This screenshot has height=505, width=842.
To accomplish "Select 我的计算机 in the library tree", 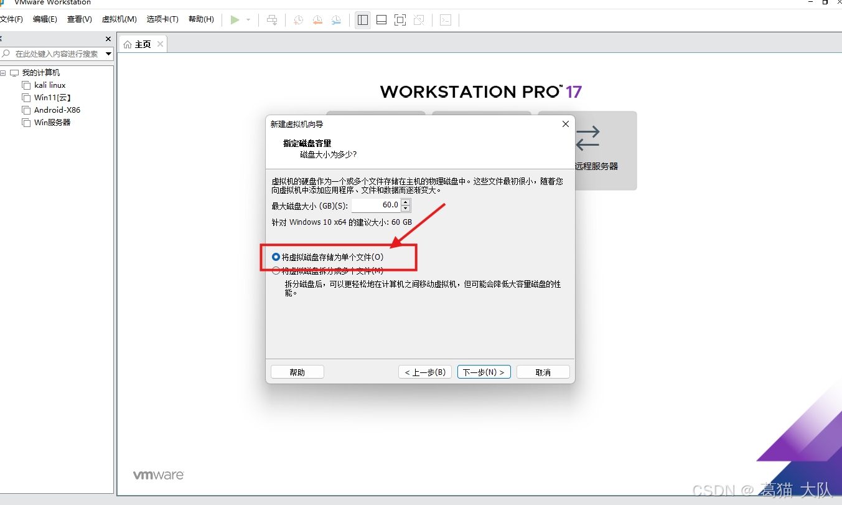I will point(41,73).
